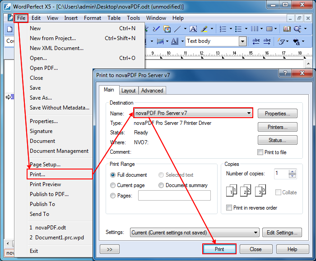Viewport: 316px width, 261px height.
Task: Click the Number of copies field
Action: (x=281, y=174)
